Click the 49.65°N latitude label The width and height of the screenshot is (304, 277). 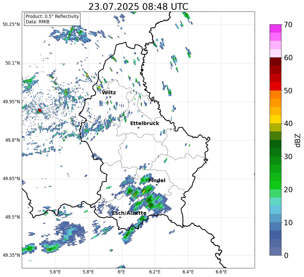tap(11, 178)
